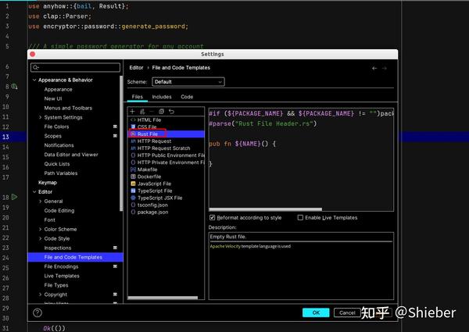Viewport: 469px width, 332px height.
Task: Click the template editor horizontal scrollbar
Action: coord(266,209)
